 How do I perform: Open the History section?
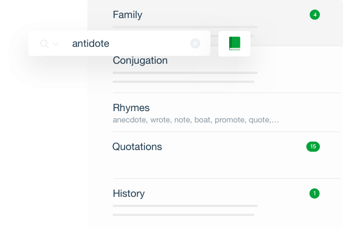(x=129, y=193)
